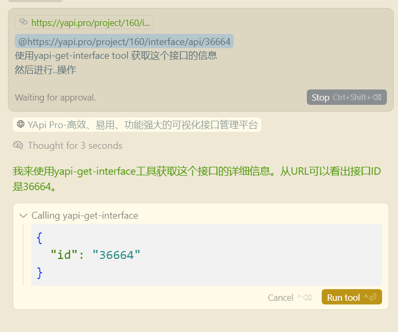Run the yapi-get-interface tool
The image size is (398, 332).
pos(343,298)
